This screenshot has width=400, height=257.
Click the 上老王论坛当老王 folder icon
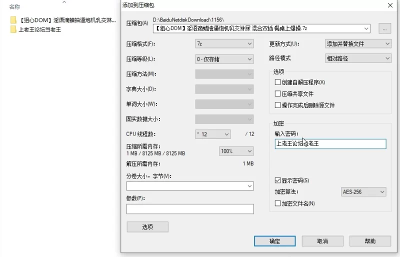point(13,29)
